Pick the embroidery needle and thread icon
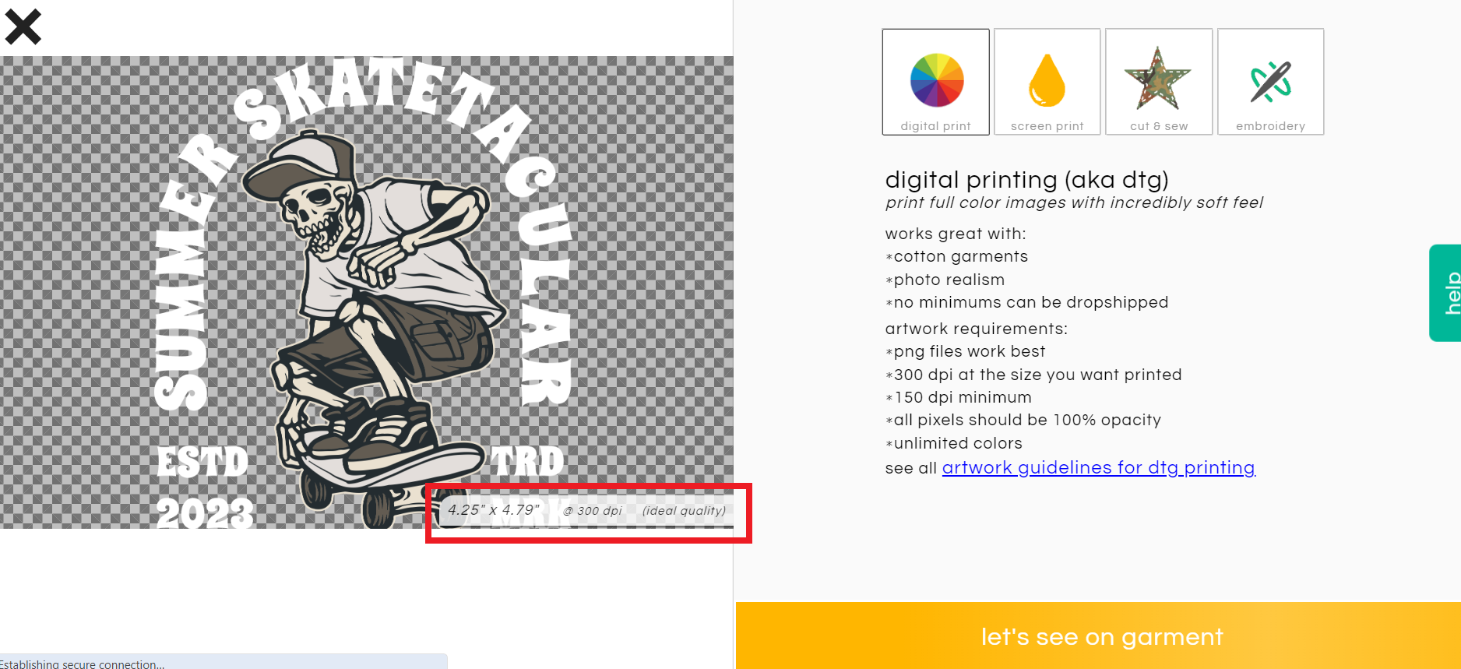 1270,81
